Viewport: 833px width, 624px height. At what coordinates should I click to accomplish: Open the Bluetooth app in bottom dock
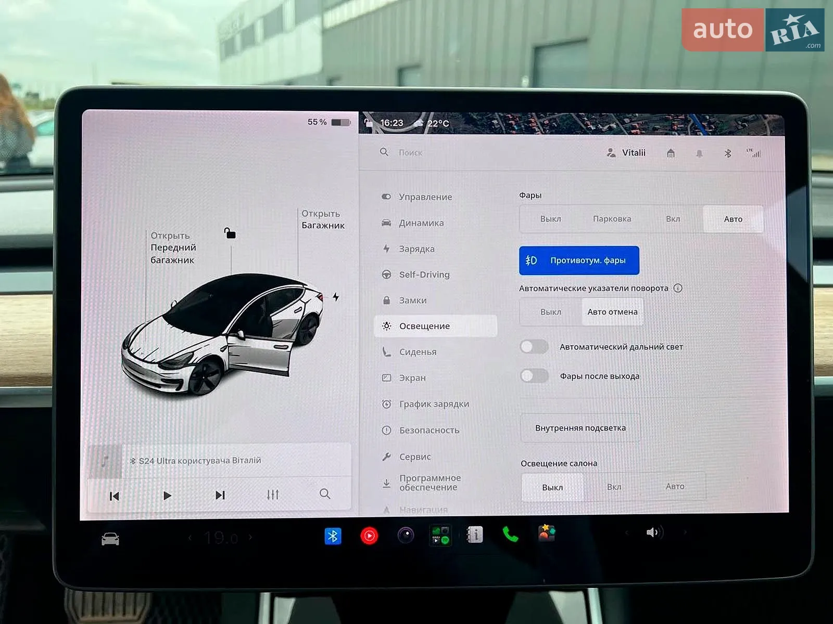coord(333,536)
